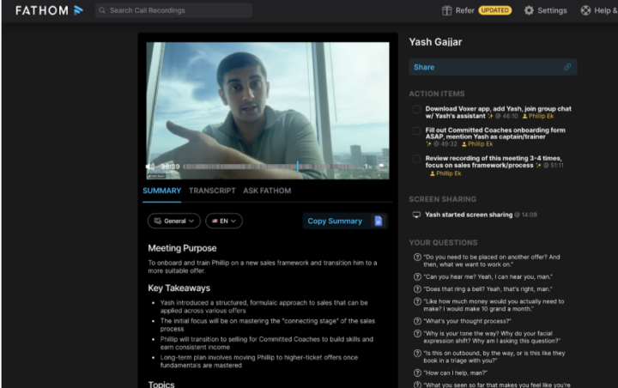This screenshot has height=388, width=618.
Task: Check the Fill out Committed Coaches form item
Action: 416,130
